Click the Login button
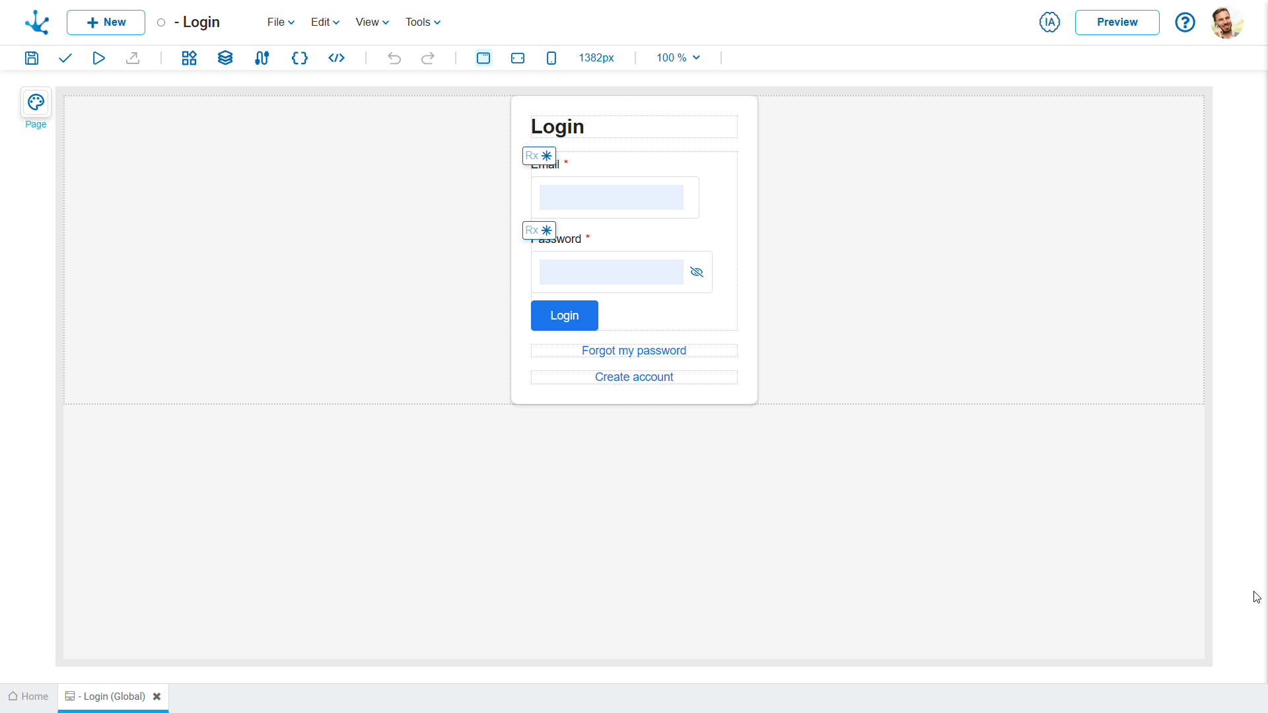 tap(565, 315)
